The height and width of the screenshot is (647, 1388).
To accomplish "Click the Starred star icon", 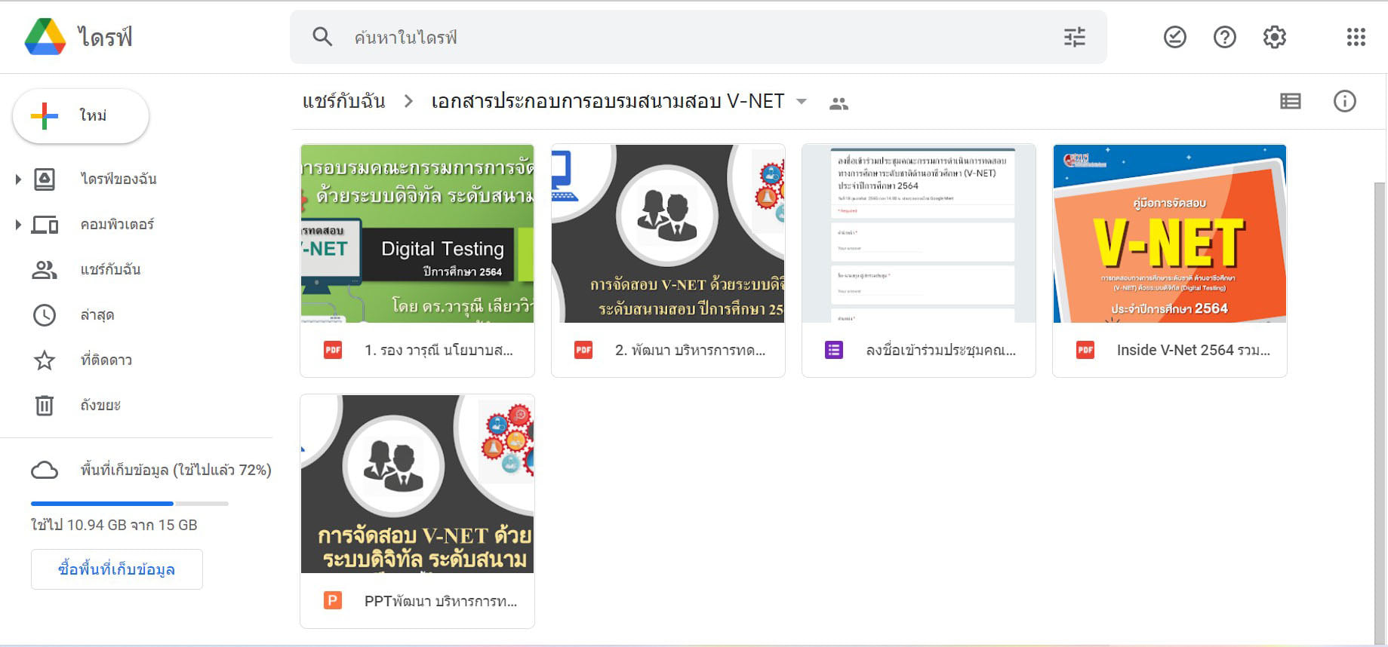I will [45, 360].
